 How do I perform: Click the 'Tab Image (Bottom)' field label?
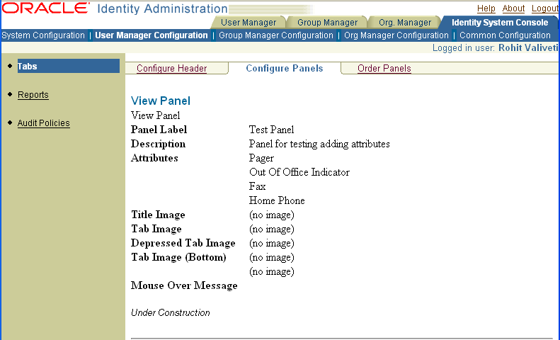(178, 257)
